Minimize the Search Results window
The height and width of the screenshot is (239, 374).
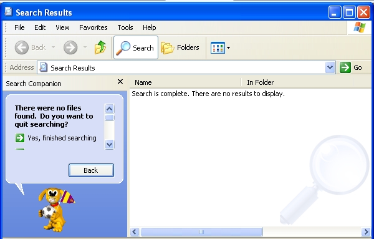click(x=334, y=12)
